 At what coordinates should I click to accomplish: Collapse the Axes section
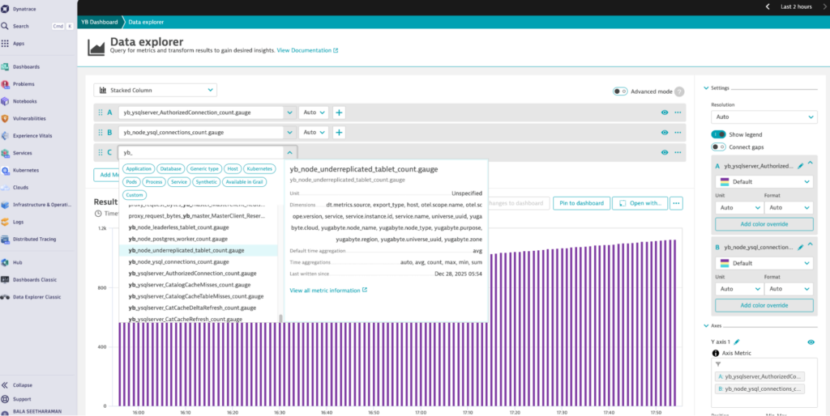pyautogui.click(x=706, y=326)
